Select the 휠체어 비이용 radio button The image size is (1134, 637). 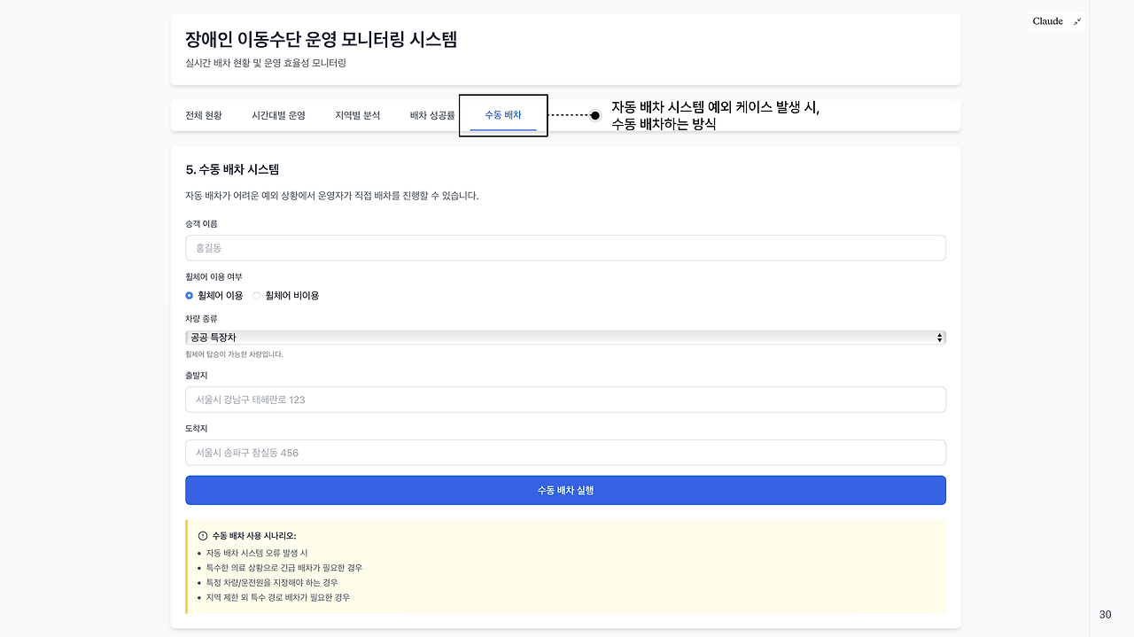click(256, 295)
